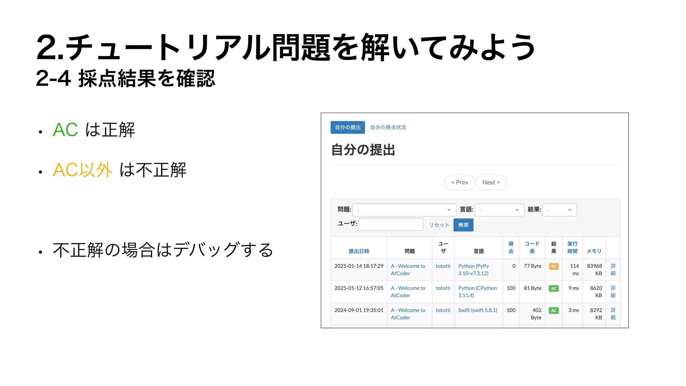The height and width of the screenshot is (386, 686).
Task: Click Python (CPython 3.11.4) language link
Action: point(477,292)
